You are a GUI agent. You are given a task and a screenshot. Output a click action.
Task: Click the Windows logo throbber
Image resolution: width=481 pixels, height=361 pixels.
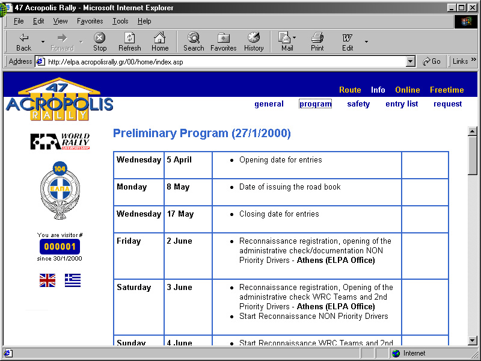[465, 22]
